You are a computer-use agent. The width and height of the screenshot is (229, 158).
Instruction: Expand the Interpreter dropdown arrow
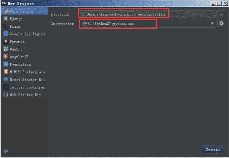pyautogui.click(x=213, y=24)
